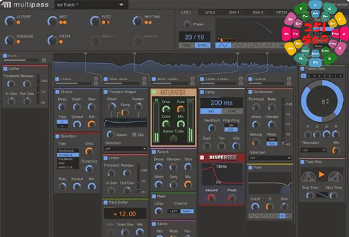349x237 pixels.
Task: Click the Delay 200 ms time field
Action: click(221, 103)
